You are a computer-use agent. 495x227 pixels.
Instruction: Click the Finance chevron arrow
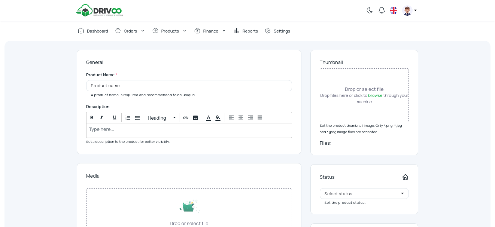[x=224, y=31]
